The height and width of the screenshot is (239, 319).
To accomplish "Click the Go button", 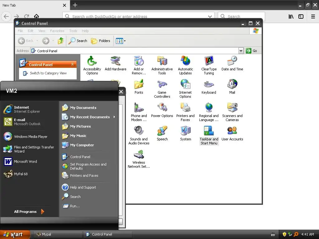I will pyautogui.click(x=252, y=51).
